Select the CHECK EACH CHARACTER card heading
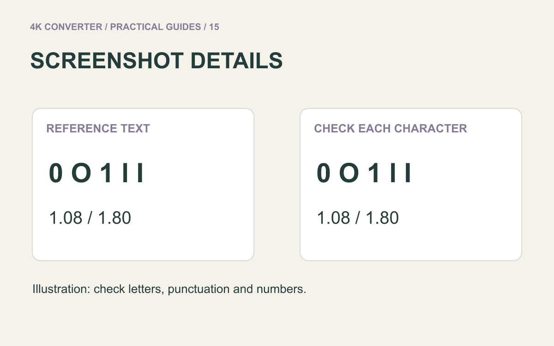The height and width of the screenshot is (346, 554). point(391,128)
